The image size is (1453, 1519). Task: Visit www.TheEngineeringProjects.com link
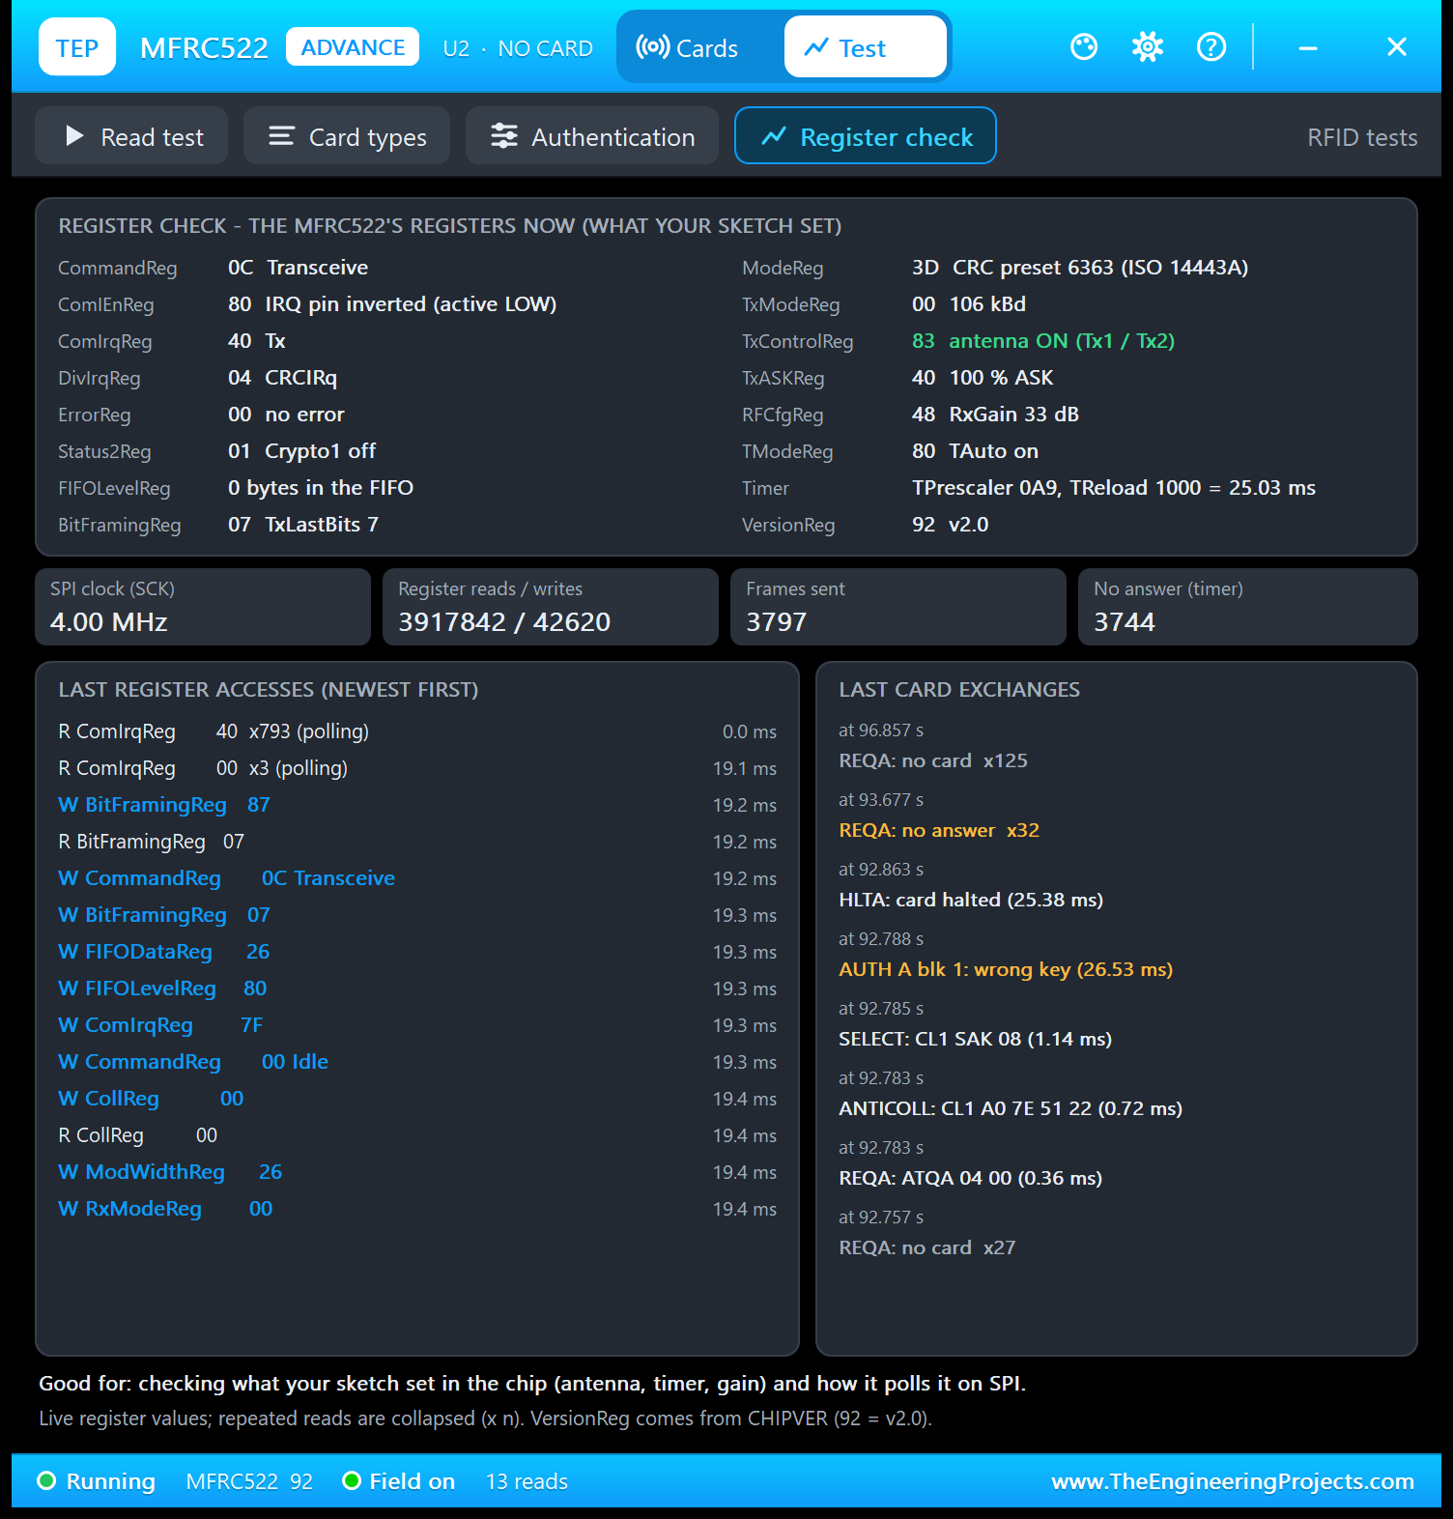(1233, 1481)
